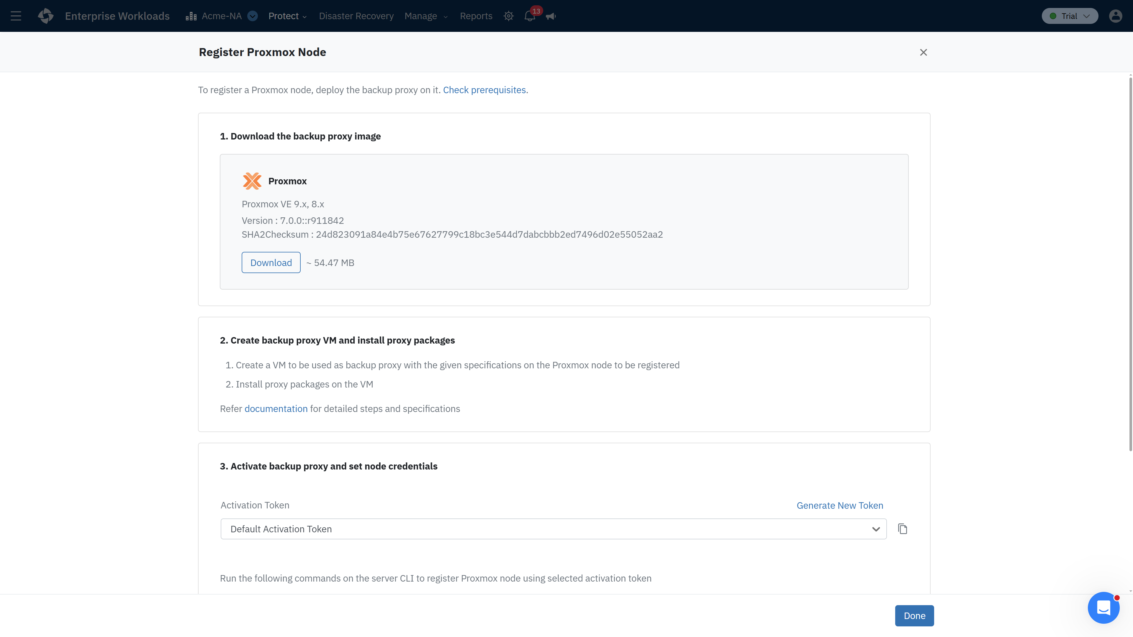The width and height of the screenshot is (1133, 637).
Task: Click the Proxmox VE 9.x, 8.x text
Action: click(283, 204)
